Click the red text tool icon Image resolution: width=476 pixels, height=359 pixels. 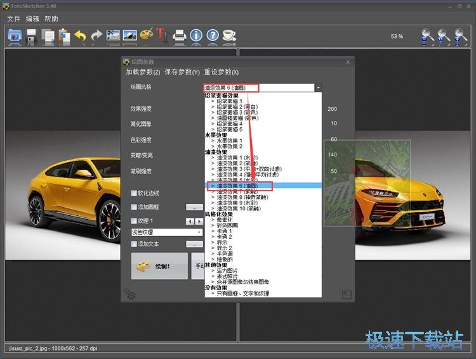click(x=162, y=35)
